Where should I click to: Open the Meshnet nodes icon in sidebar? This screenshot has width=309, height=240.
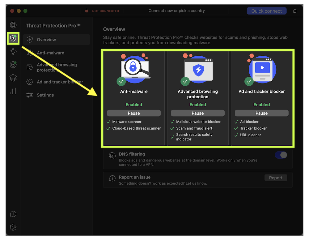[13, 51]
